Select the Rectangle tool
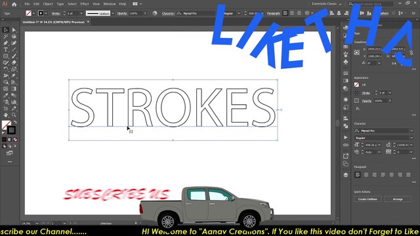Image resolution: width=420 pixels, height=236 pixels. [x=6, y=56]
